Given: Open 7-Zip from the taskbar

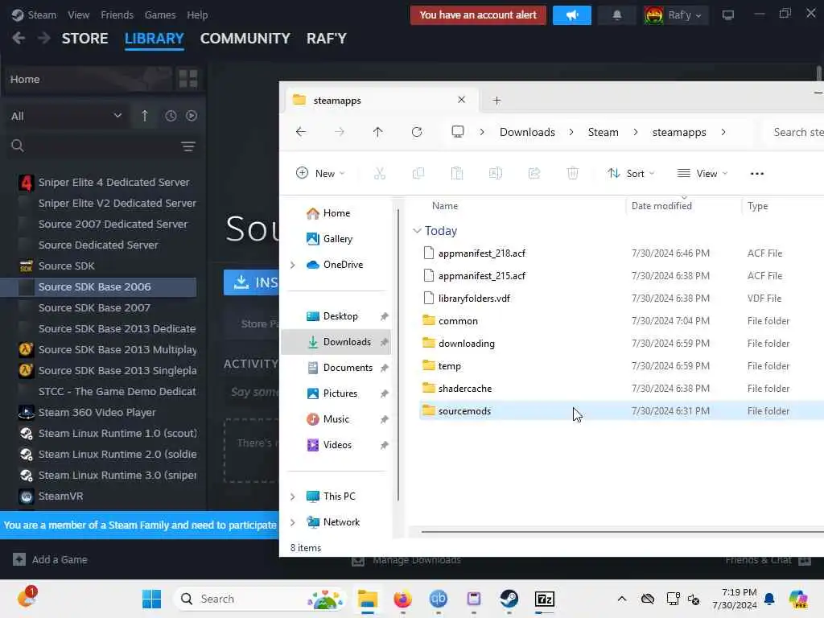Looking at the screenshot, I should pyautogui.click(x=545, y=599).
